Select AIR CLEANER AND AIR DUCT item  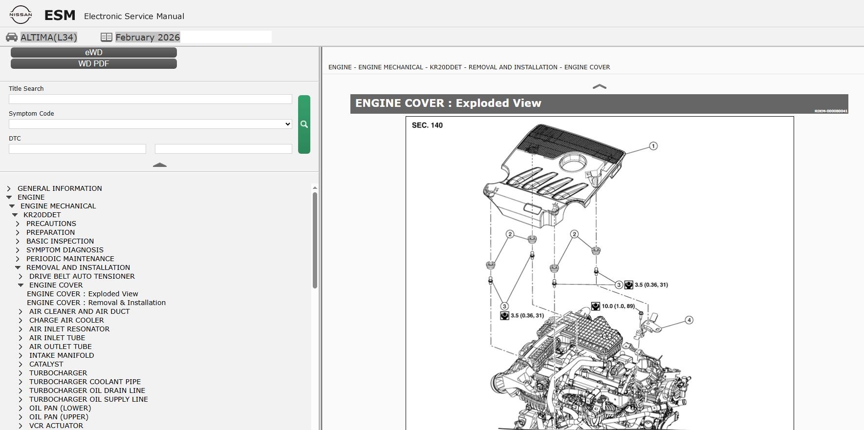coord(80,311)
